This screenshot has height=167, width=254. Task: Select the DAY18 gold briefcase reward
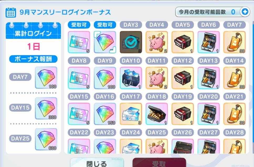(157, 114)
